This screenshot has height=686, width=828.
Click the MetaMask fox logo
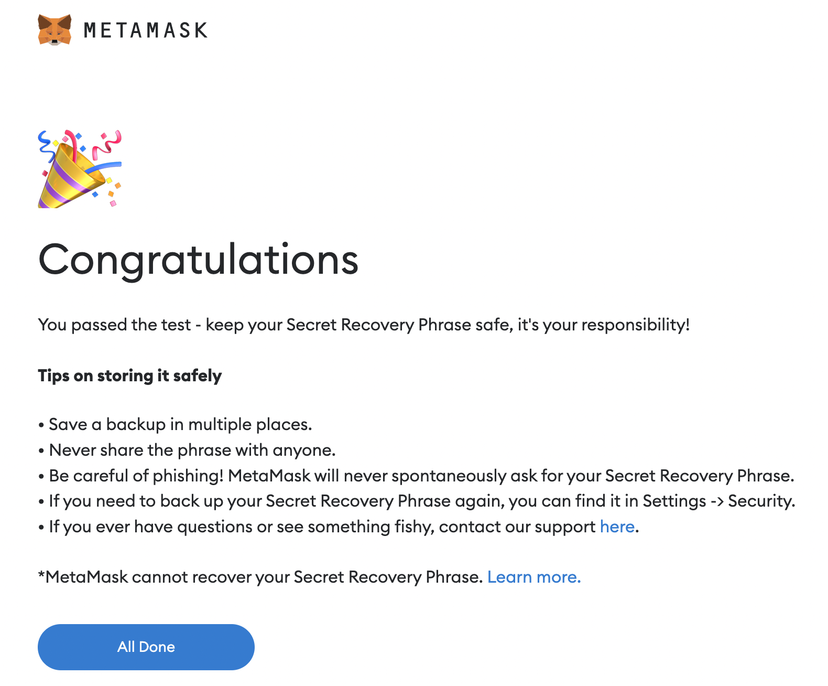point(55,30)
